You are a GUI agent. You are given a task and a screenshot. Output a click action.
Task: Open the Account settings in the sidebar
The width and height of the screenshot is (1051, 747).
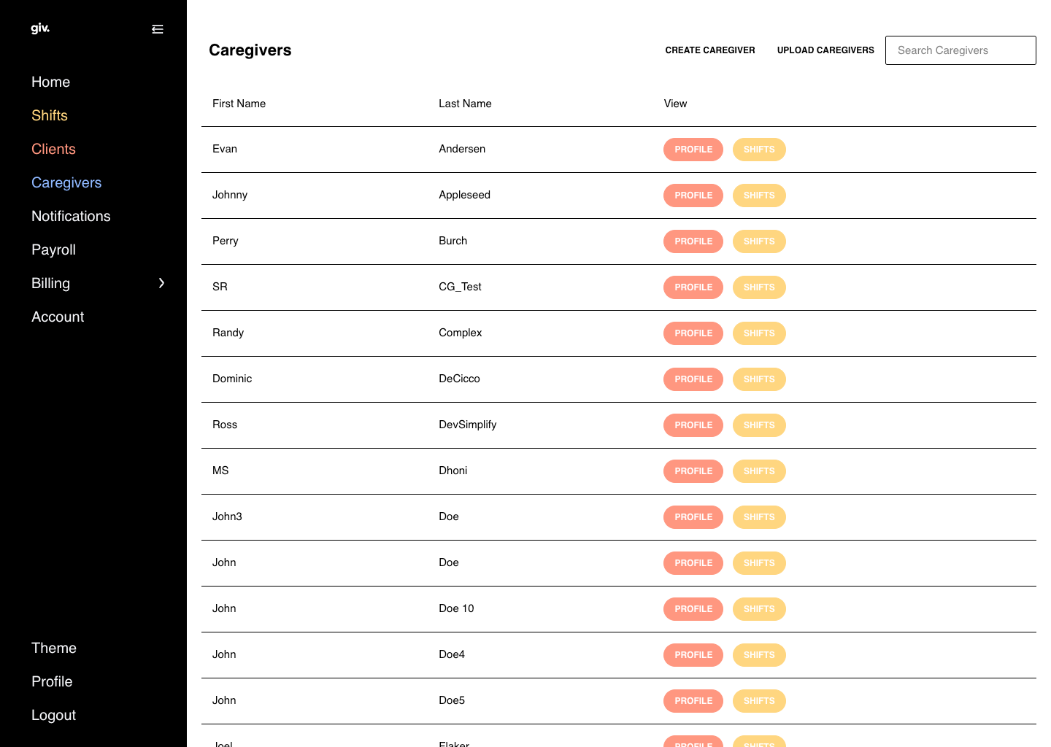click(58, 317)
